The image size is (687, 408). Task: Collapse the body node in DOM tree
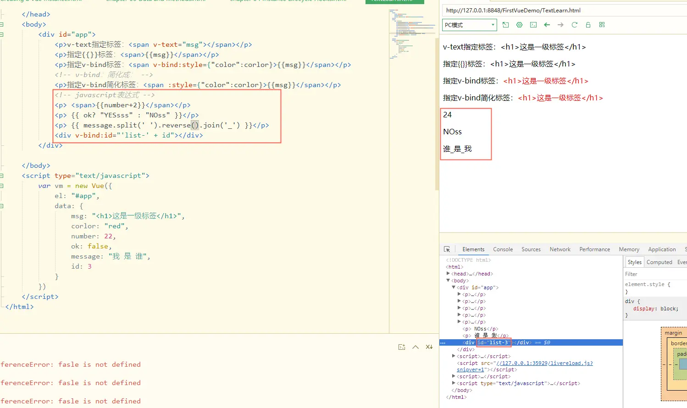448,281
